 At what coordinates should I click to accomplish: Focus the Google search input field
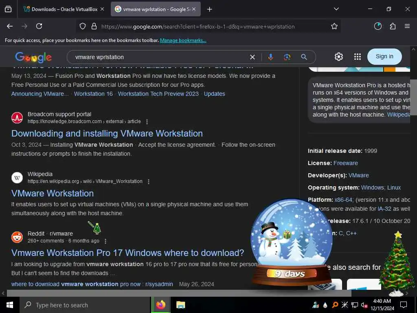(160, 57)
